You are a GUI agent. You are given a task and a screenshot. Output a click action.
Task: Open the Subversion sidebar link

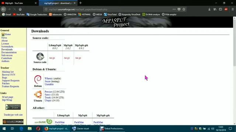7,55
